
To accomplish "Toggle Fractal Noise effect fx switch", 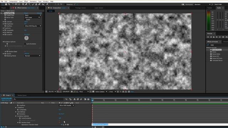I will pos(3,13).
